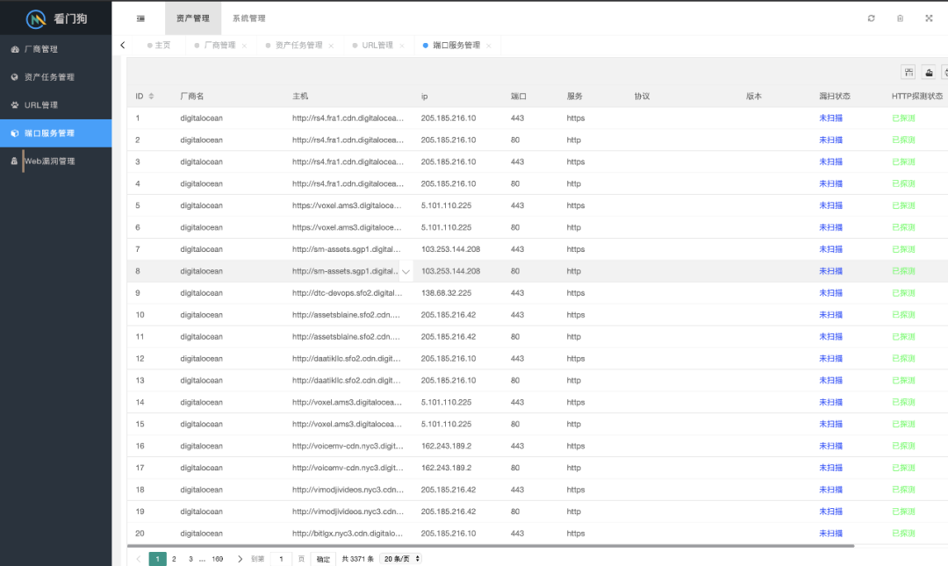Click IP 138.68.32.225 in row 9
The height and width of the screenshot is (566, 948).
pos(446,293)
